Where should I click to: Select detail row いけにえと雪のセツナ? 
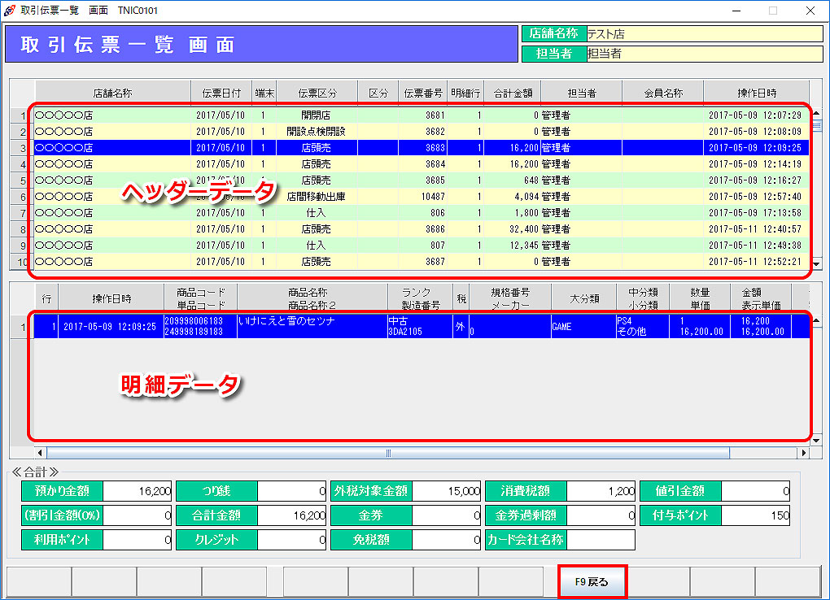tap(312, 327)
